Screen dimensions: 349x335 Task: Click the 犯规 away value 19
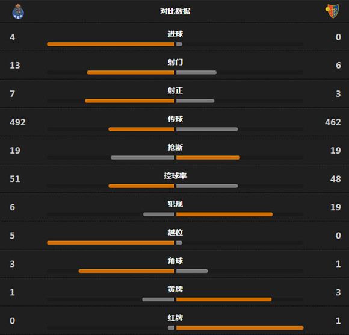coord(336,207)
